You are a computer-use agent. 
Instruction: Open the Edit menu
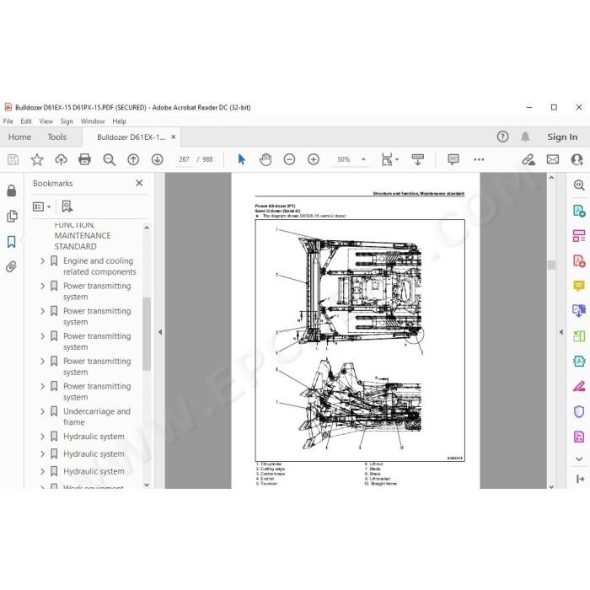pyautogui.click(x=26, y=121)
